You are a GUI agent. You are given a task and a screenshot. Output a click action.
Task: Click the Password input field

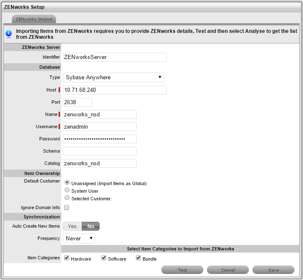click(100, 139)
